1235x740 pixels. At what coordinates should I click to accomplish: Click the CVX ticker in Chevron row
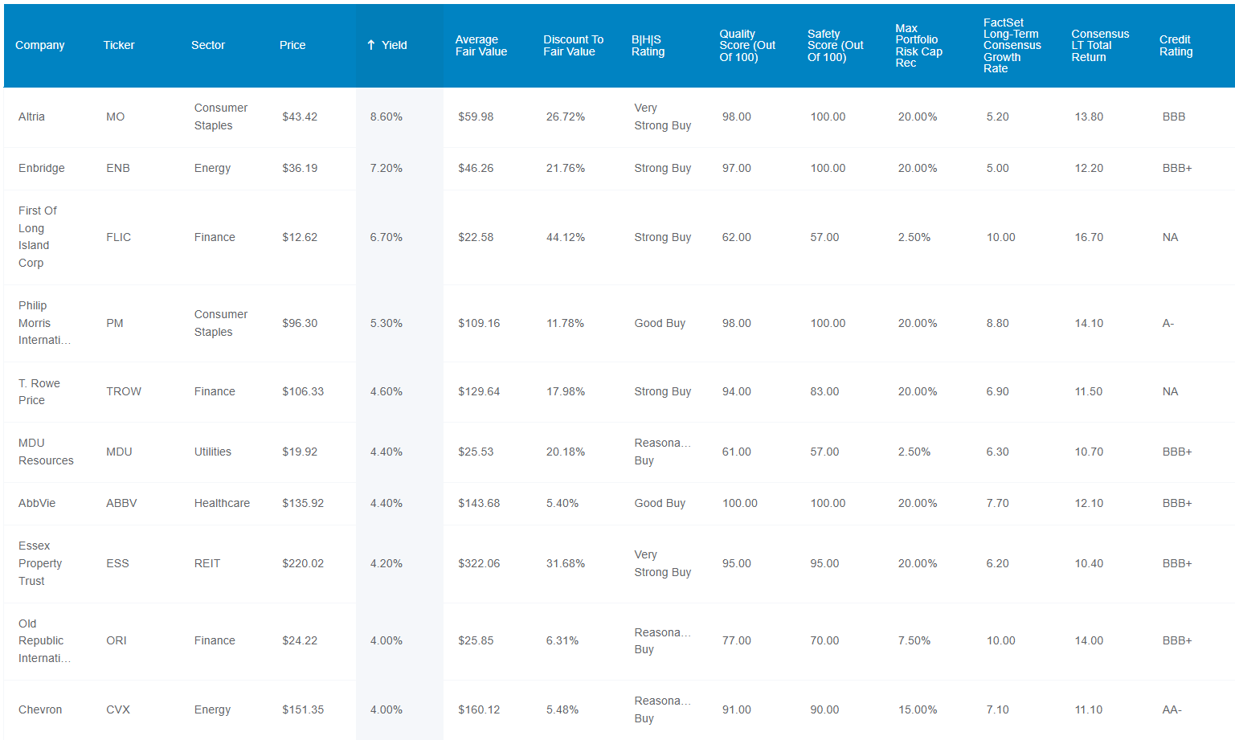coord(118,709)
